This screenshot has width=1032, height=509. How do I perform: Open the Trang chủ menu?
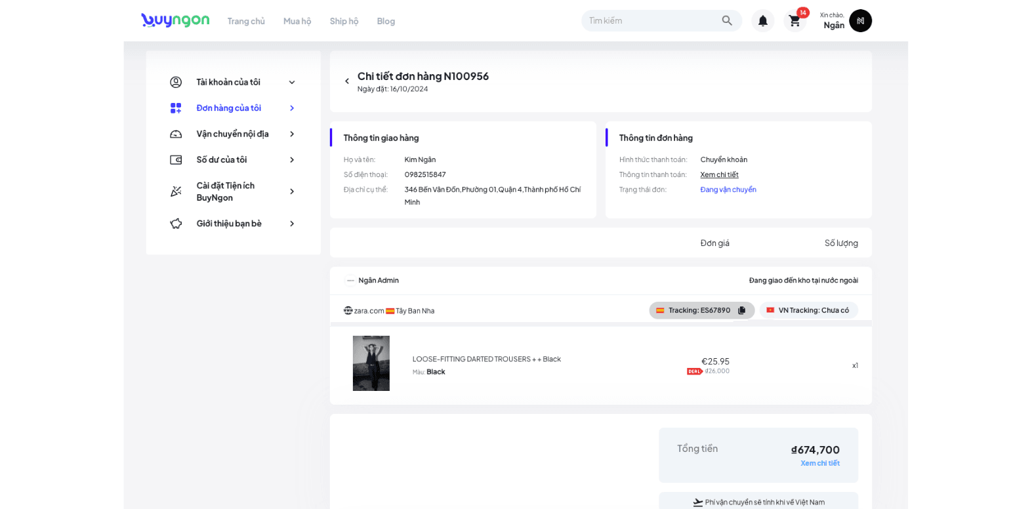click(x=246, y=21)
